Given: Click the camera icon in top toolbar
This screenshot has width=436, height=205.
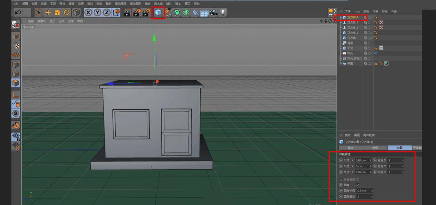Looking at the screenshot, I should pos(214,13).
